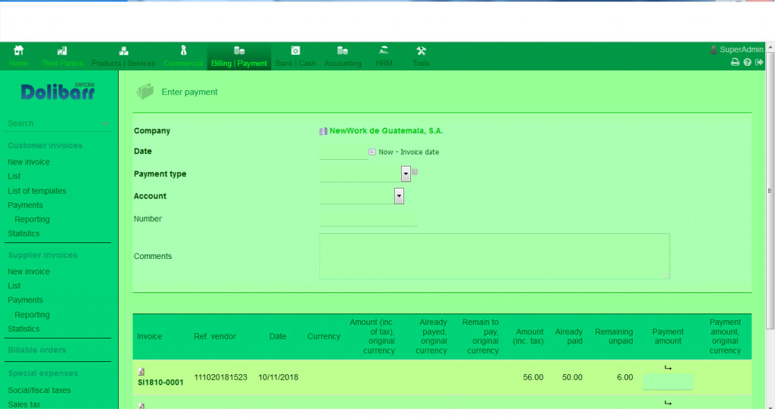The image size is (775, 418).
Task: Click the Now date shortcut
Action: click(x=386, y=152)
